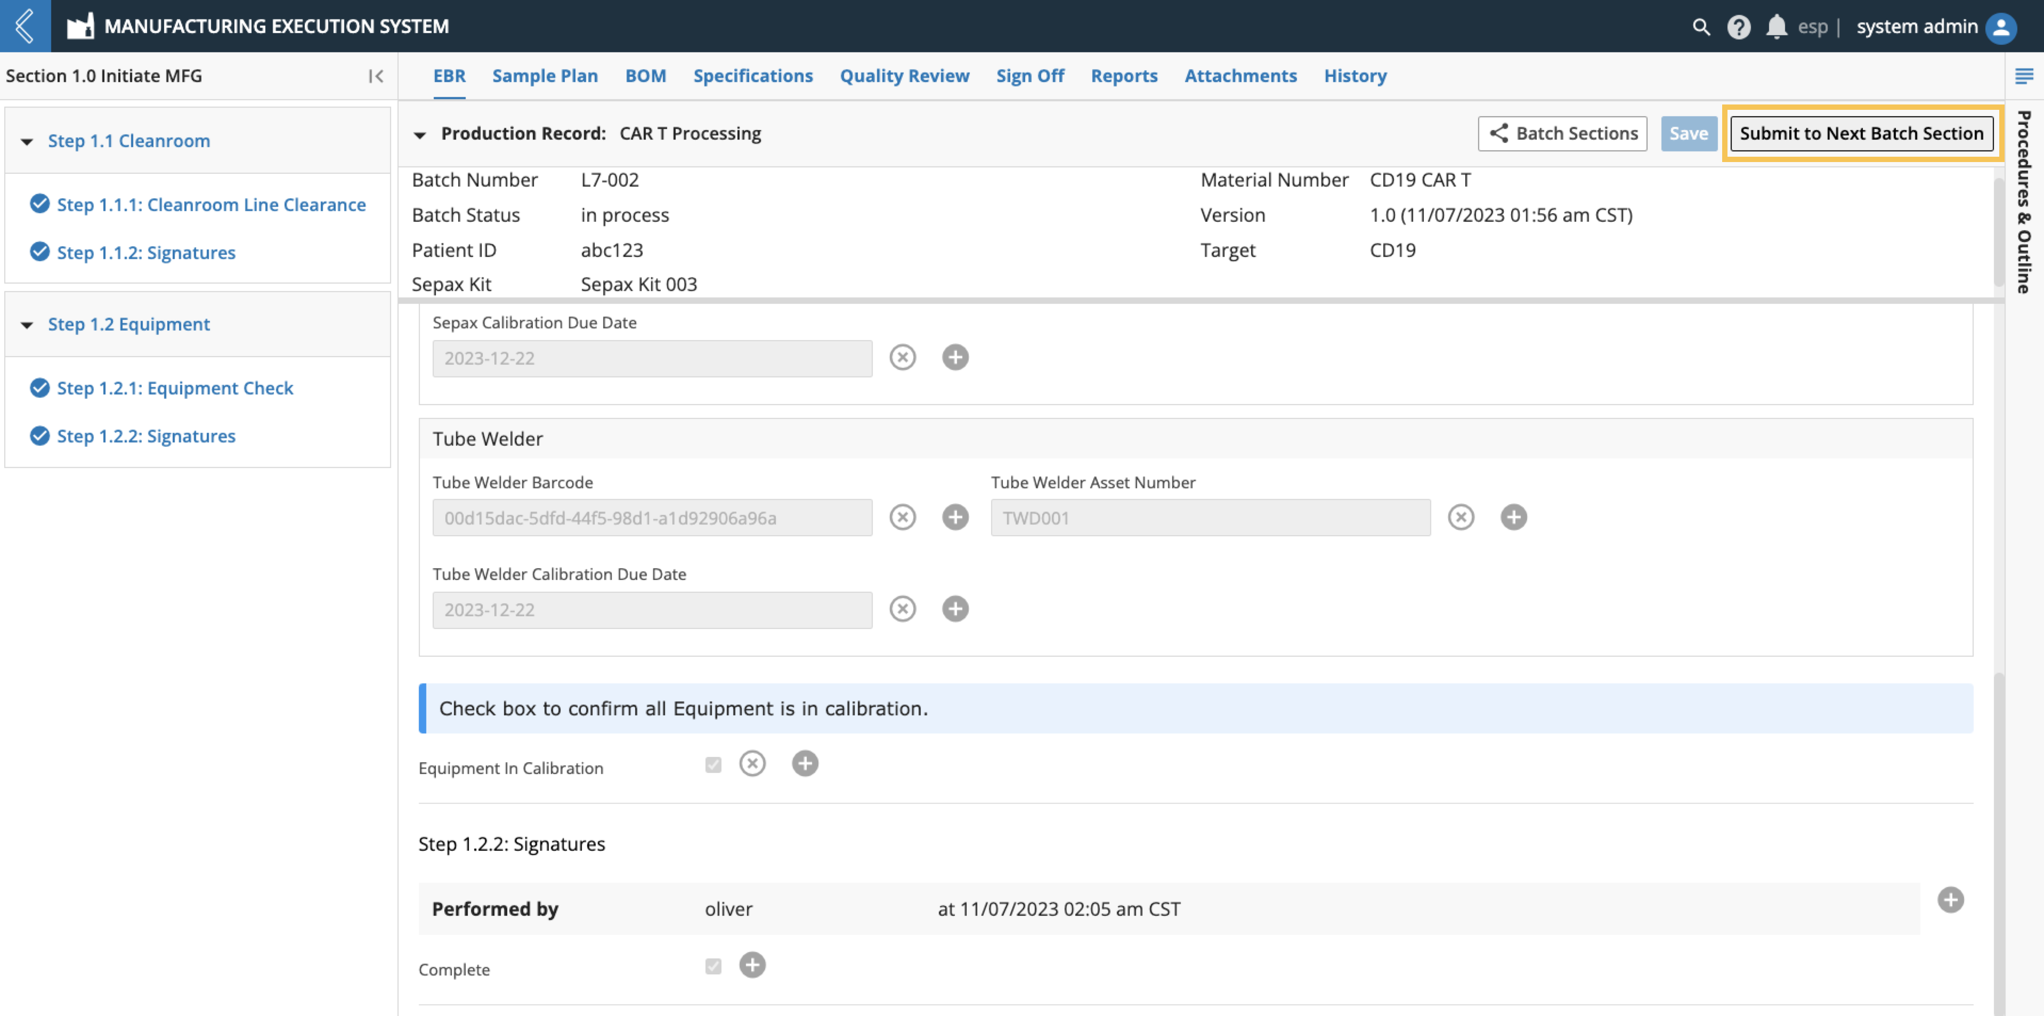Click Tube Welder Calibration Due Date input
Screen dimensions: 2044x1016
652,610
